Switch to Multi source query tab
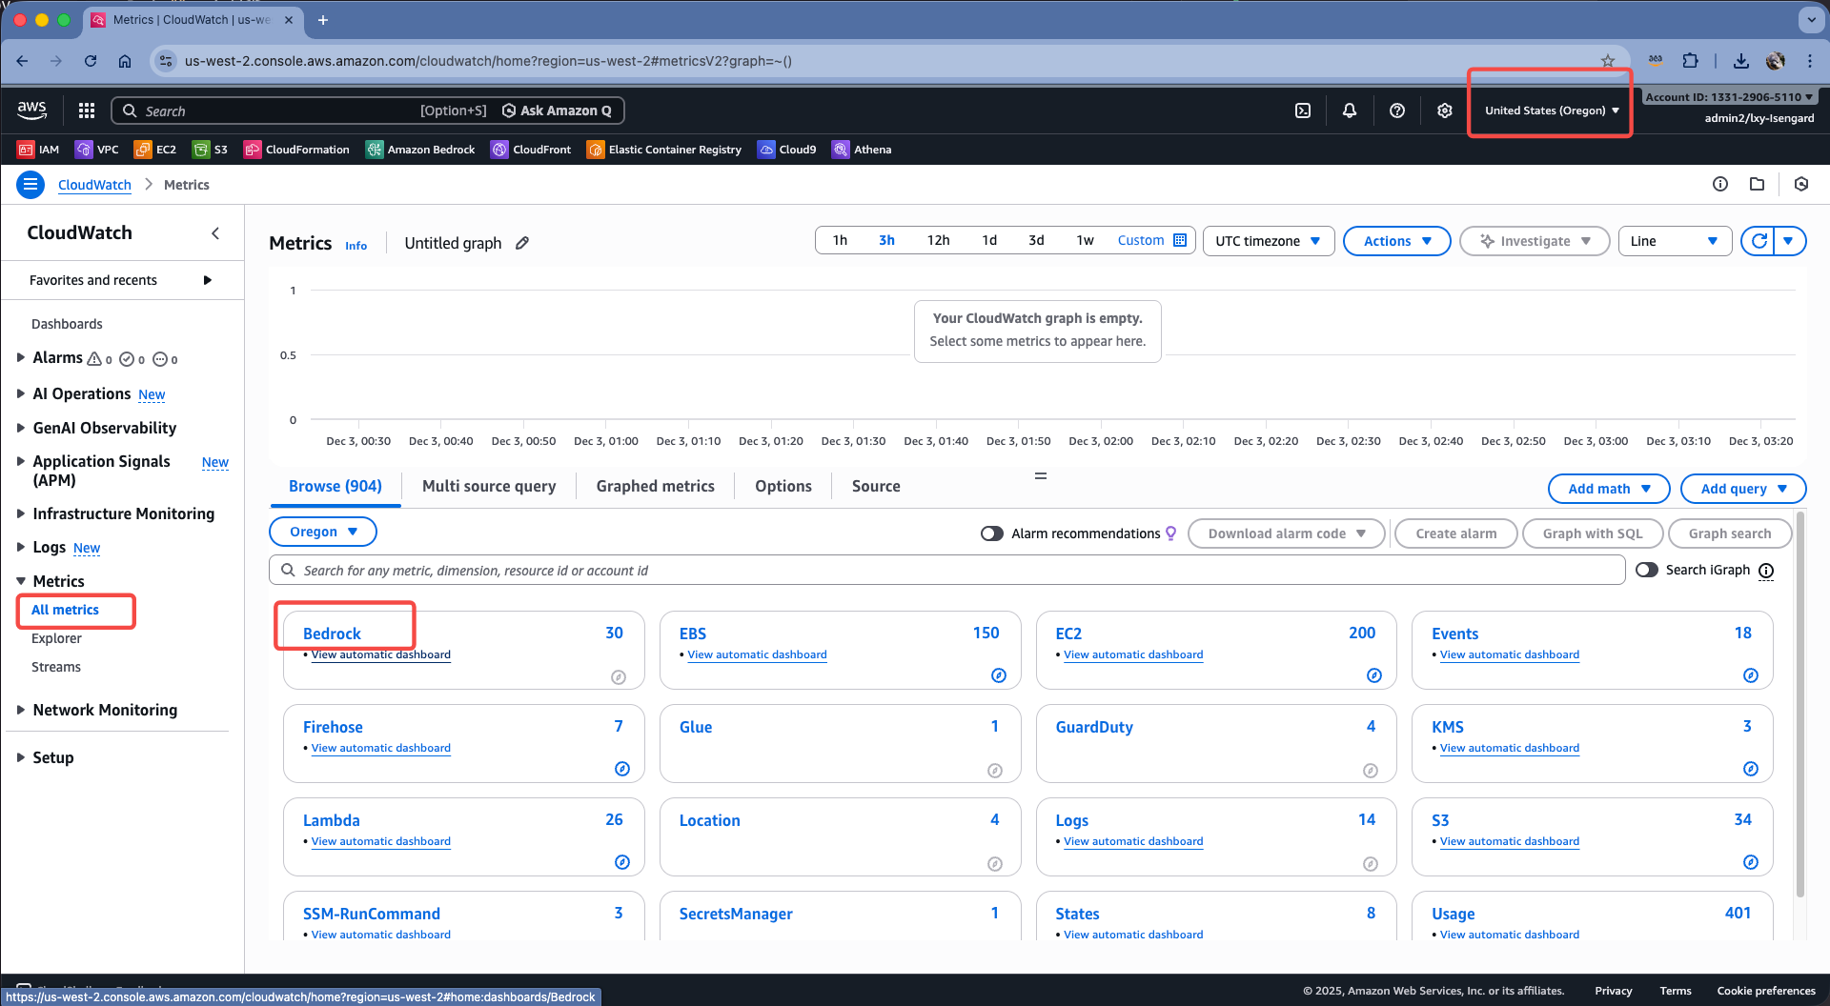This screenshot has width=1830, height=1006. click(489, 486)
